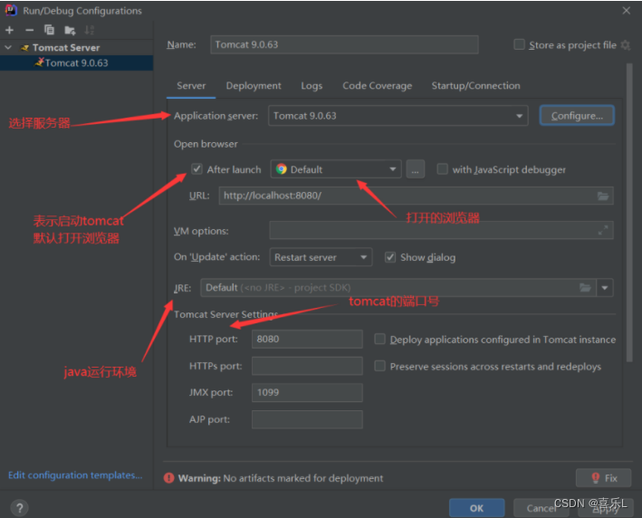Click the HTTPs port field
Screen dimensions: 642x518
[307, 366]
